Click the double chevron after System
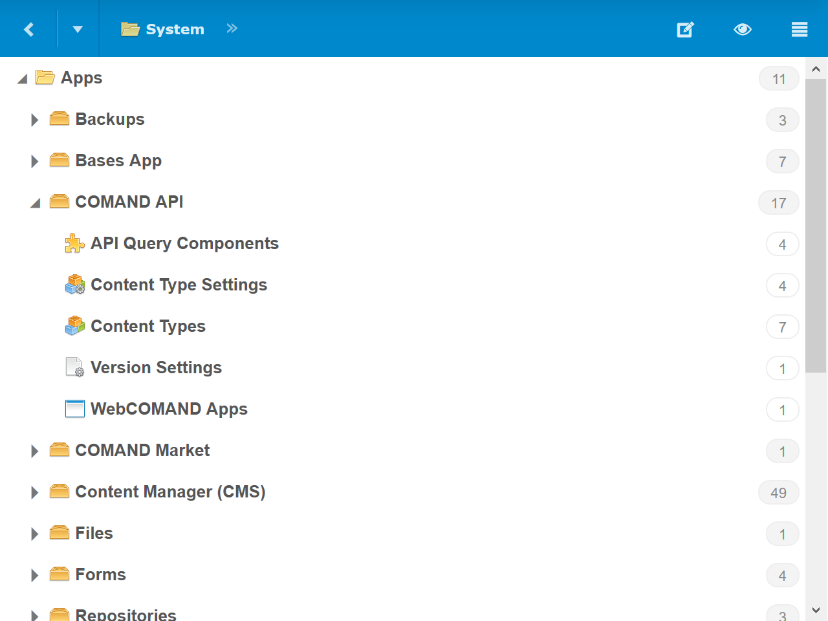 pos(232,28)
